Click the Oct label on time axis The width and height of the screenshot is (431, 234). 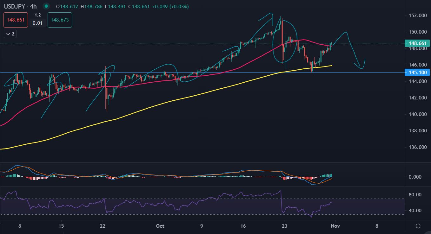click(x=160, y=226)
